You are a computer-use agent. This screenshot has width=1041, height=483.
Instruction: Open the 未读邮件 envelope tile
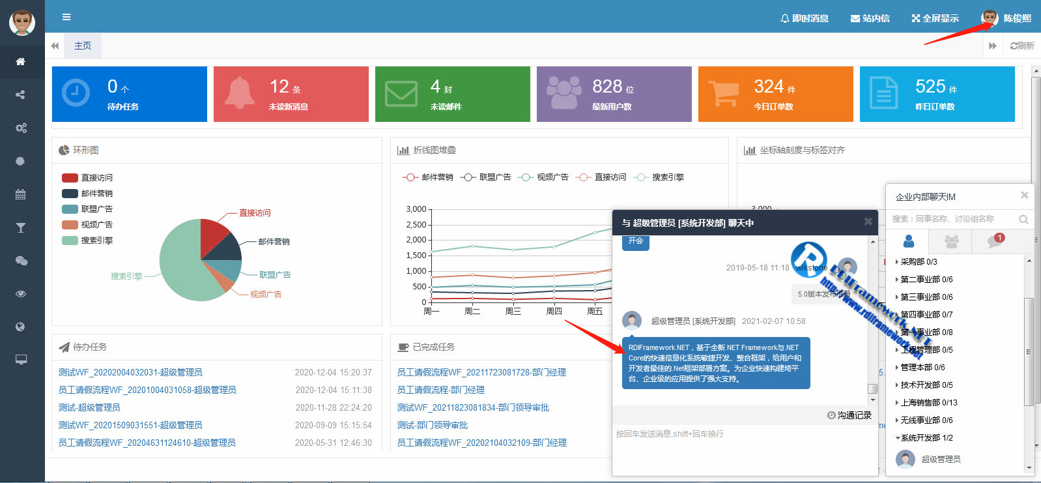pos(453,94)
